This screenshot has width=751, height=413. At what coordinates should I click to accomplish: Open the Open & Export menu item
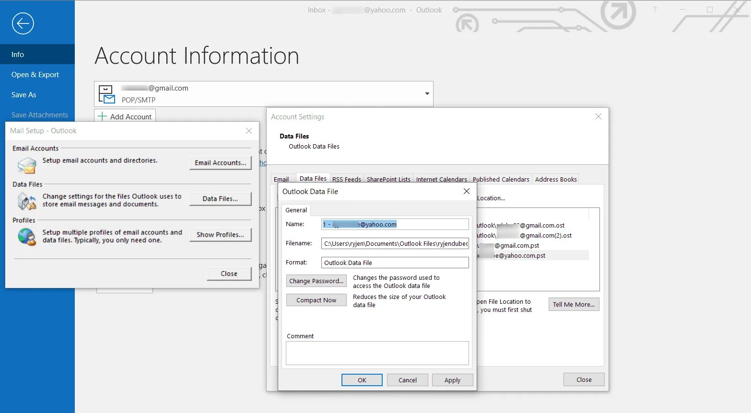[37, 74]
